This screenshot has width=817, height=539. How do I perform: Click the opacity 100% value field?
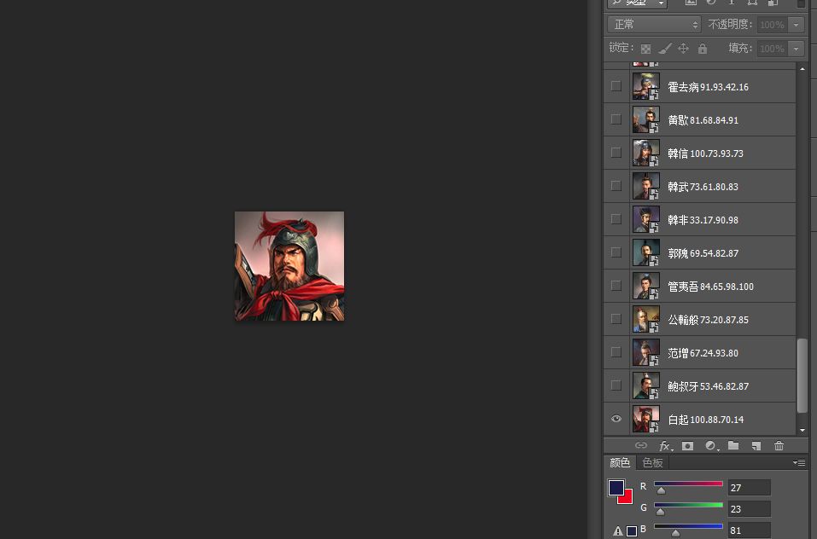[773, 25]
